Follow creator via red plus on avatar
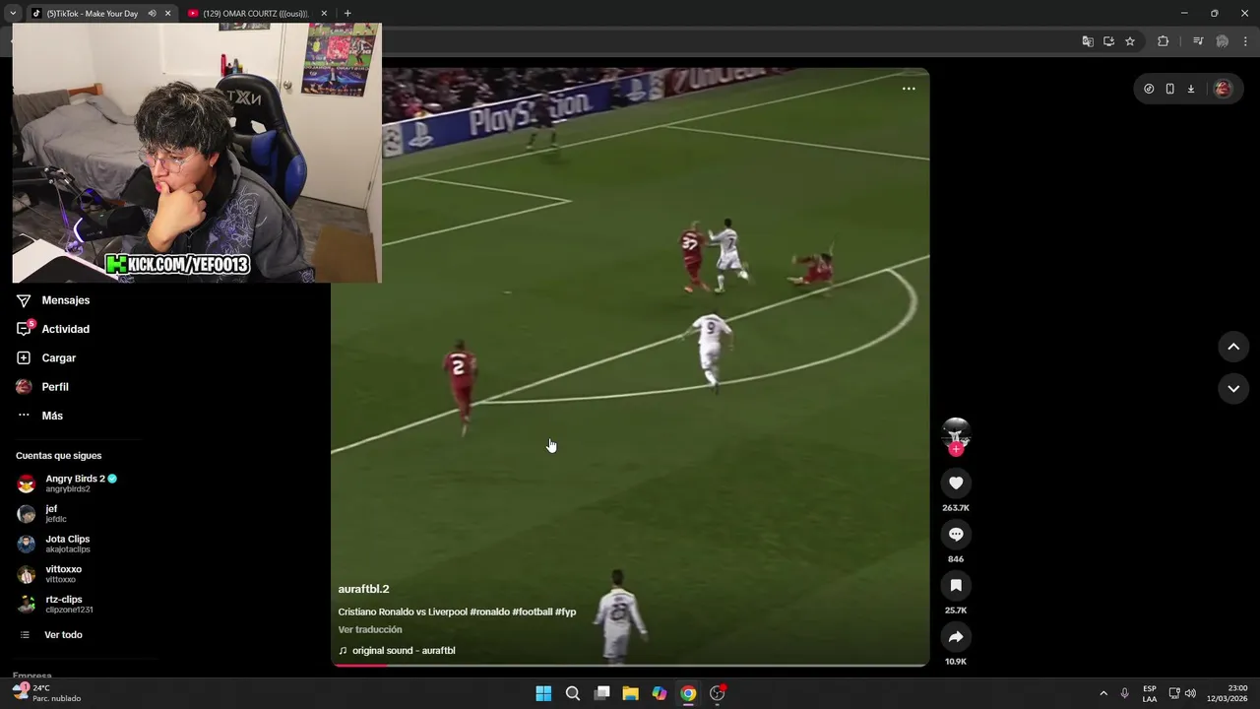The image size is (1260, 709). tap(956, 449)
